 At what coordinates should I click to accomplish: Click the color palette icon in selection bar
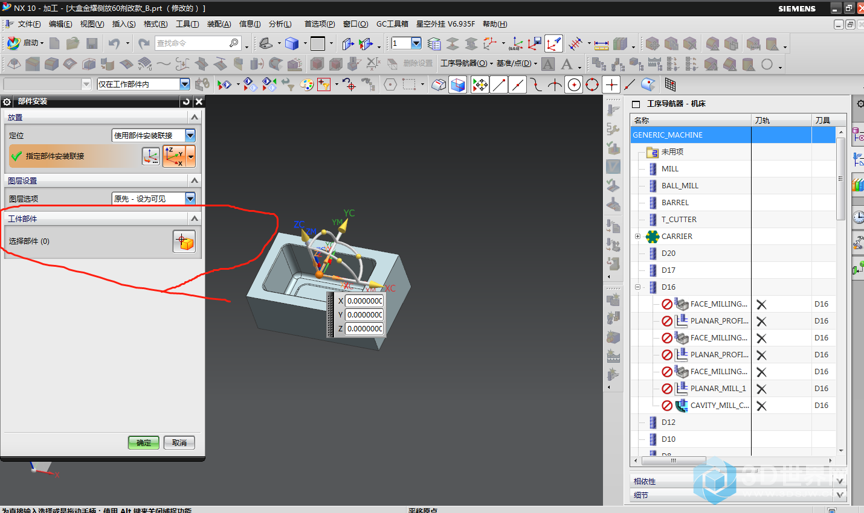tap(307, 84)
